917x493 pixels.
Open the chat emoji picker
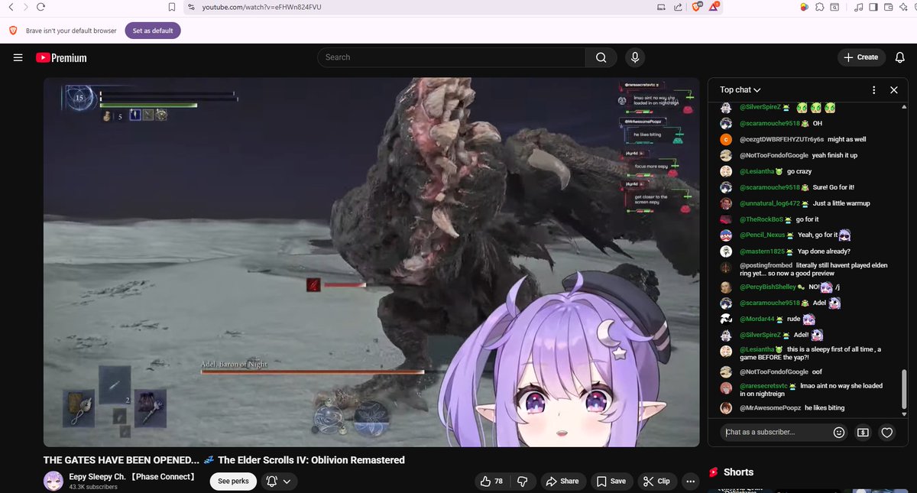pos(839,432)
